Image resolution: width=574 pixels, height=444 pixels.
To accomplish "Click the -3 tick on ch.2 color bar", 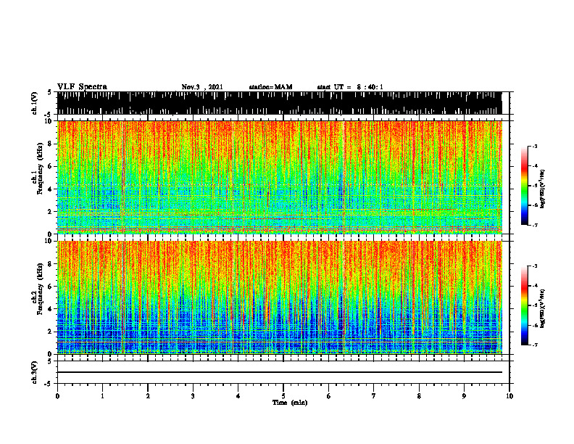I will pos(534,266).
